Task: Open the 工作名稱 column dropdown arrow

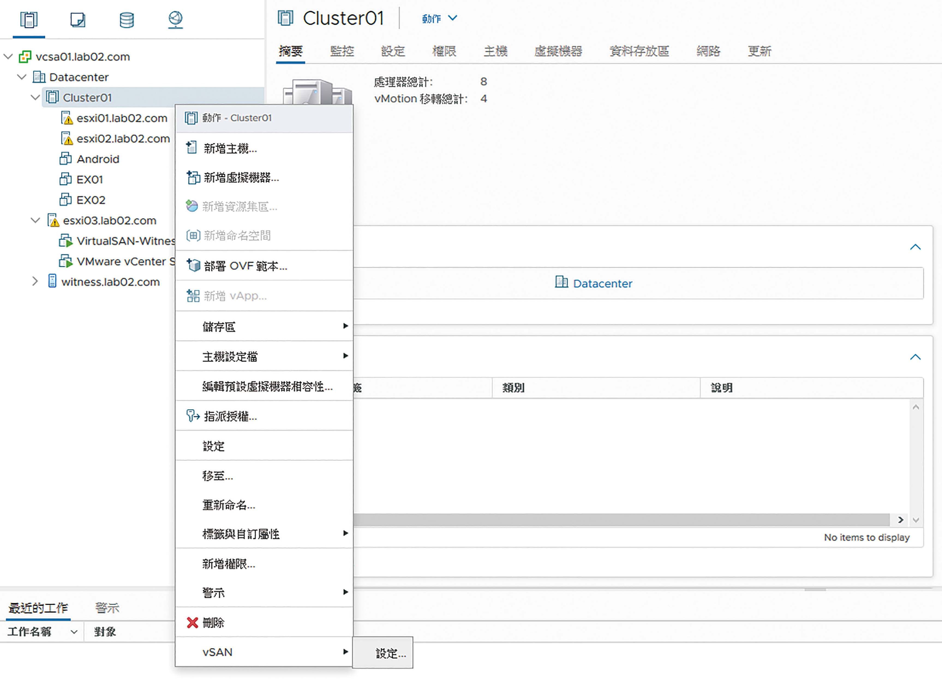Action: tap(74, 632)
